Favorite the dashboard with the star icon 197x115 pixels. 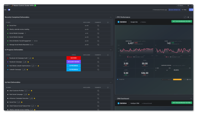click(x=188, y=6)
